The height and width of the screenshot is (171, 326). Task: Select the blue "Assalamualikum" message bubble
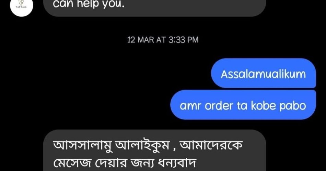click(x=264, y=73)
